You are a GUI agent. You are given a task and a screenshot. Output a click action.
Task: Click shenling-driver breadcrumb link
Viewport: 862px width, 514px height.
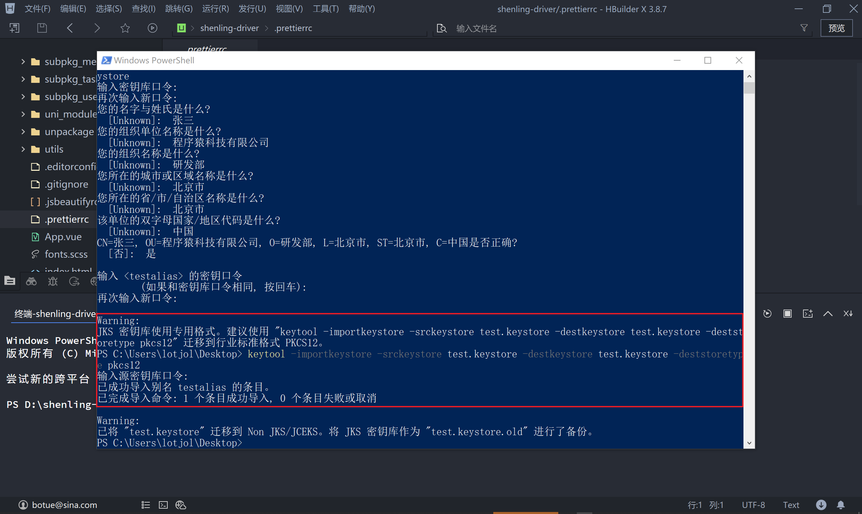tap(229, 28)
